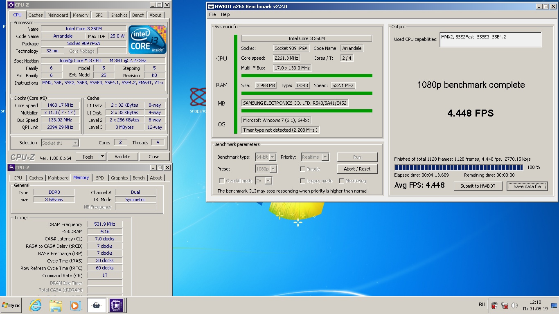The image size is (559, 314).
Task: Click the Timer type not detected field
Action: [280, 130]
